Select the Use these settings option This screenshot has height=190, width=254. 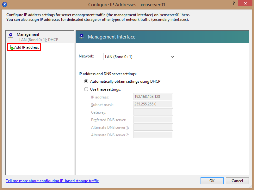[x=86, y=89]
